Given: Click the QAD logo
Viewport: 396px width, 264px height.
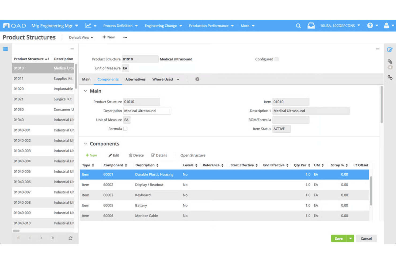Looking at the screenshot, I should (15, 26).
